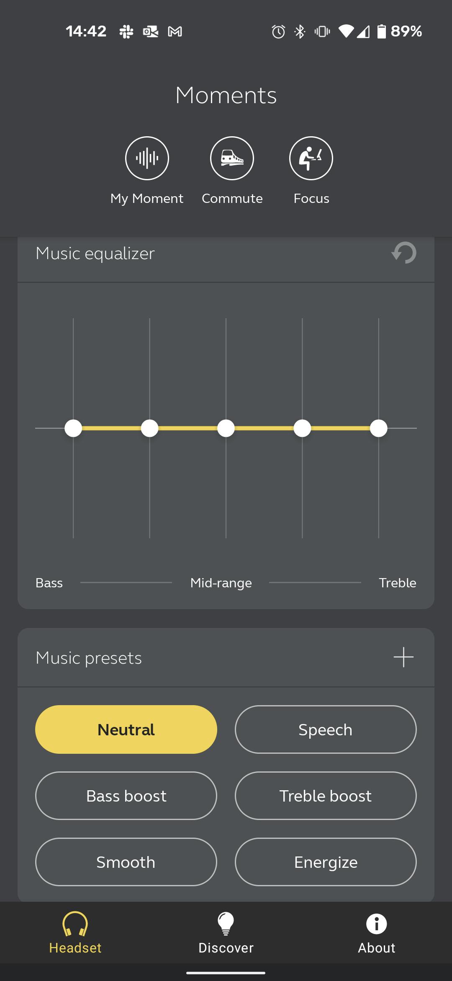
Task: Open the About info tab
Action: coord(376,932)
